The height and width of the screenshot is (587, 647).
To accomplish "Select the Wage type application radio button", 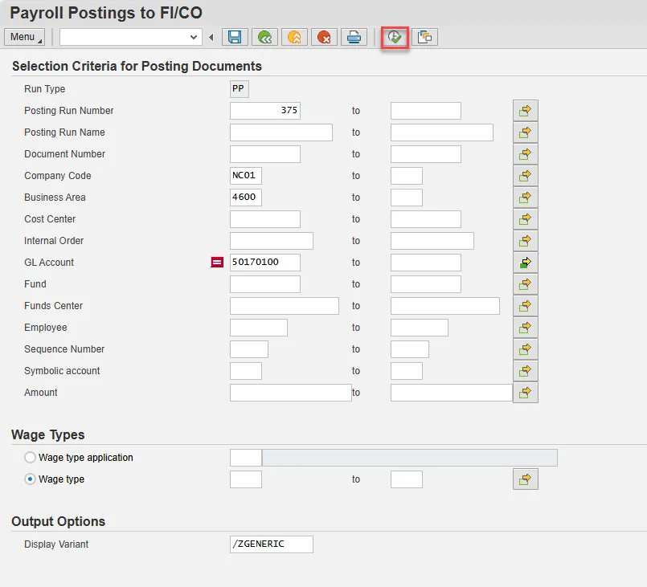I will tap(31, 458).
